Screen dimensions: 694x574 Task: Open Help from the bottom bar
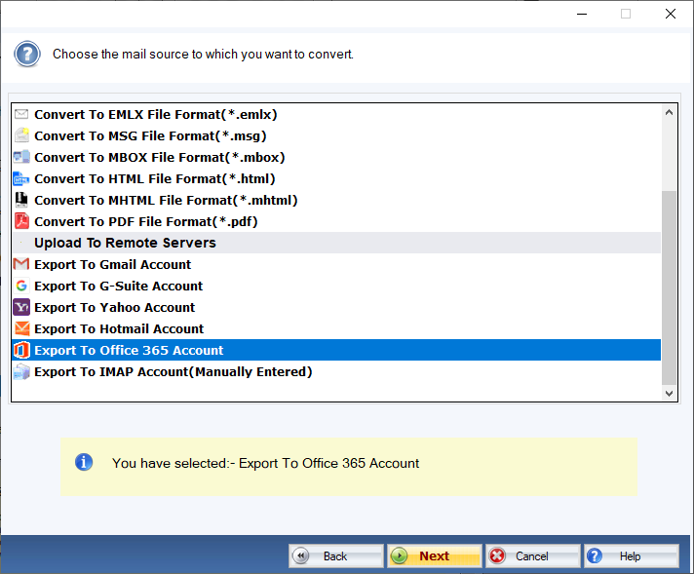[x=632, y=555]
